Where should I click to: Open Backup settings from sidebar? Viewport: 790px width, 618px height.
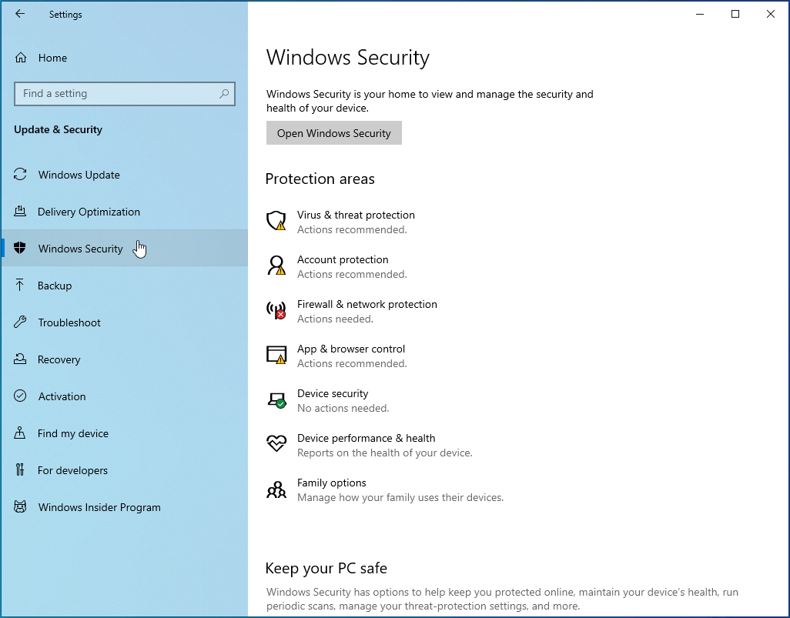[59, 286]
